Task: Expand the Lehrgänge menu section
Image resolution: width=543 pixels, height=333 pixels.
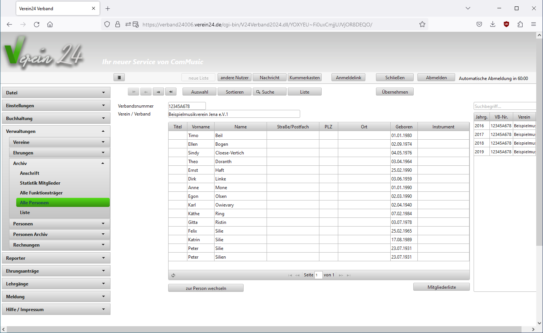Action: [56, 284]
